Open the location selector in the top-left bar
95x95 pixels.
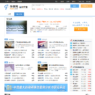pyautogui.click(x=8, y=2)
